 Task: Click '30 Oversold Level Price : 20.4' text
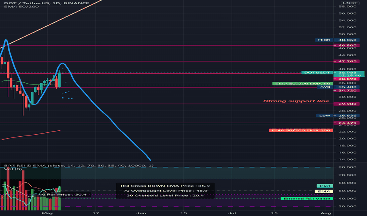coord(165,196)
